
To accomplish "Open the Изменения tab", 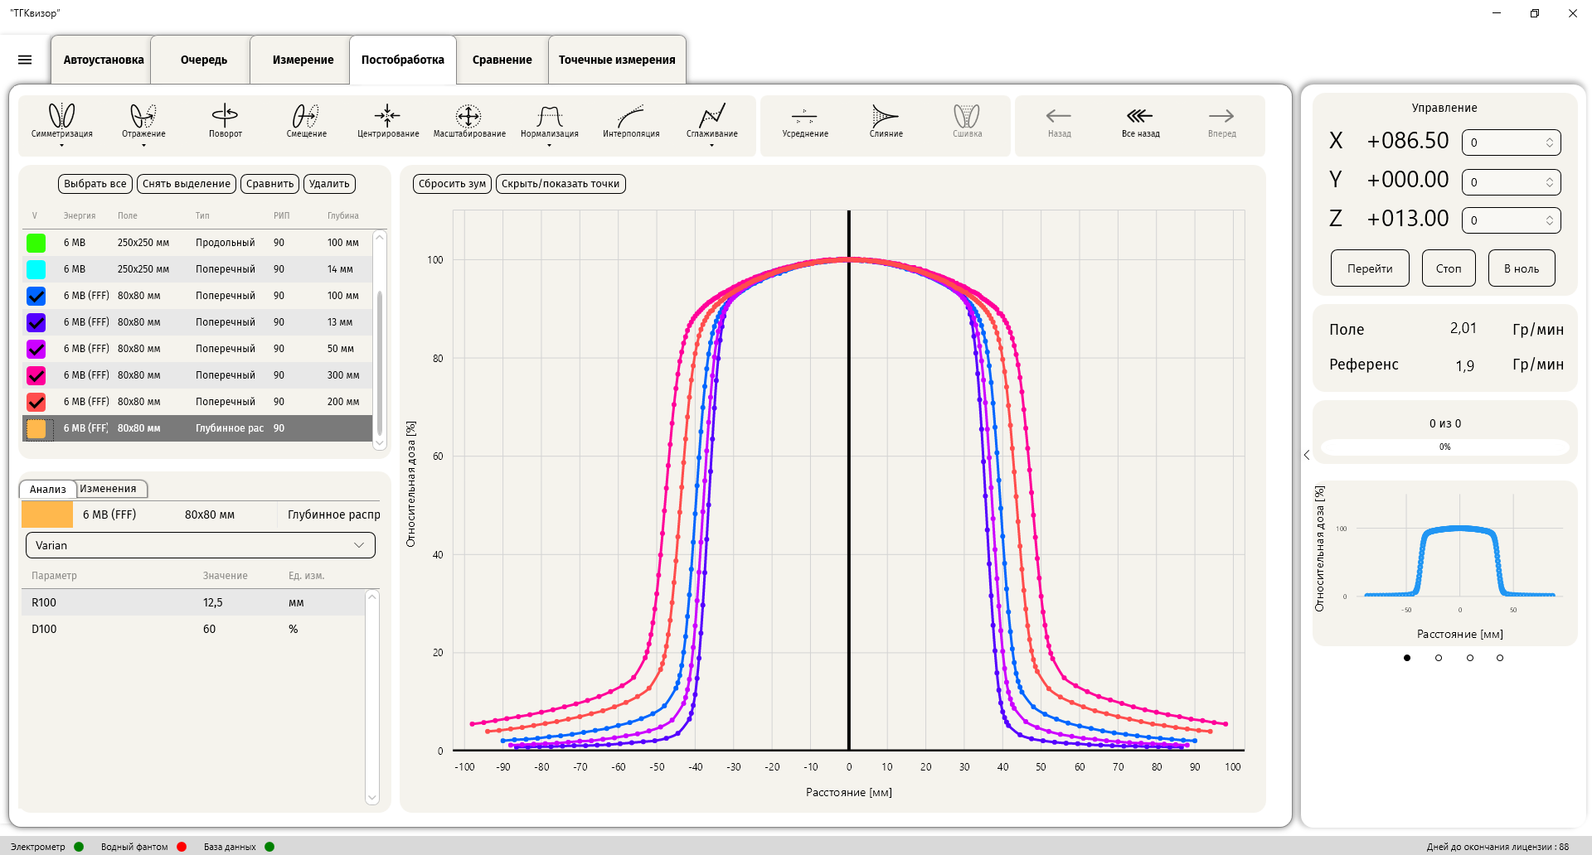I will click(x=109, y=489).
